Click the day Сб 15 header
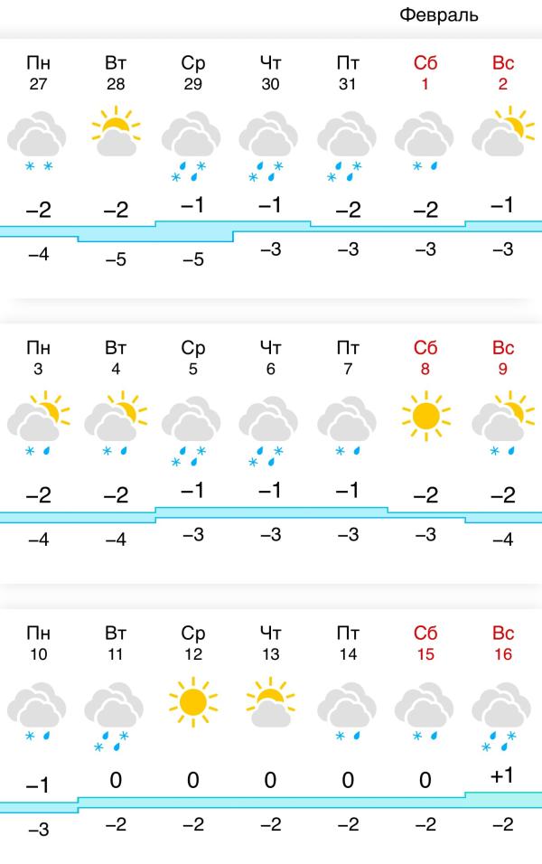This screenshot has width=542, height=864. tap(425, 643)
